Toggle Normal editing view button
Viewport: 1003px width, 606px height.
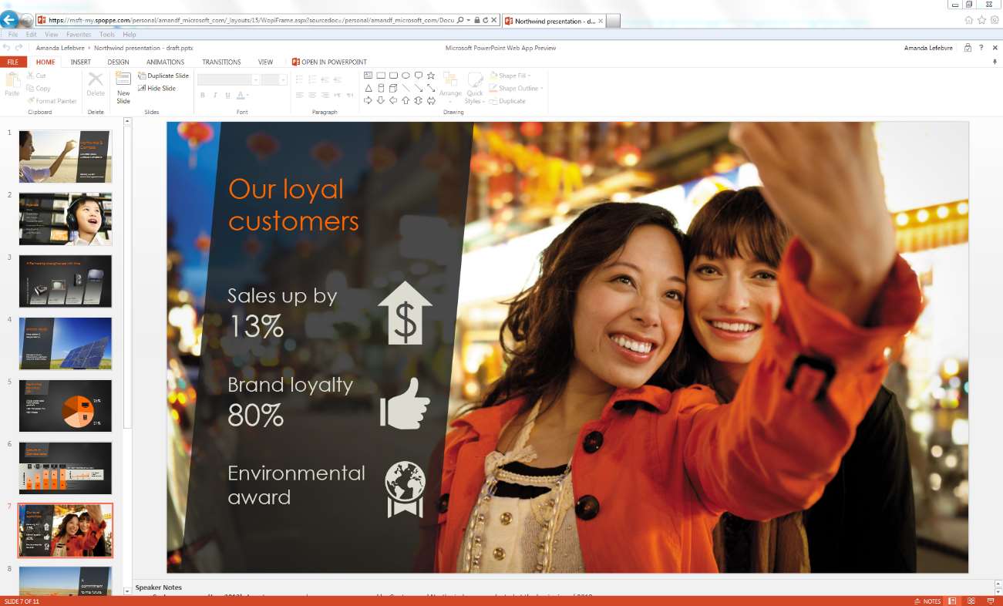952,601
